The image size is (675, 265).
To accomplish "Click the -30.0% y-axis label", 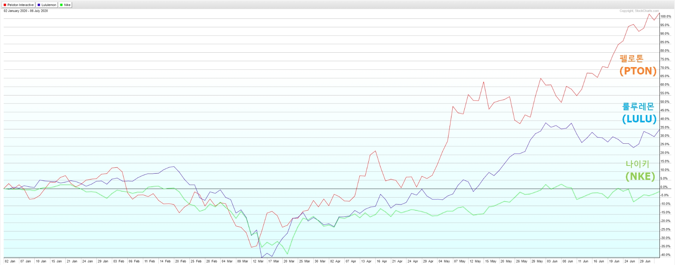I will (x=666, y=238).
